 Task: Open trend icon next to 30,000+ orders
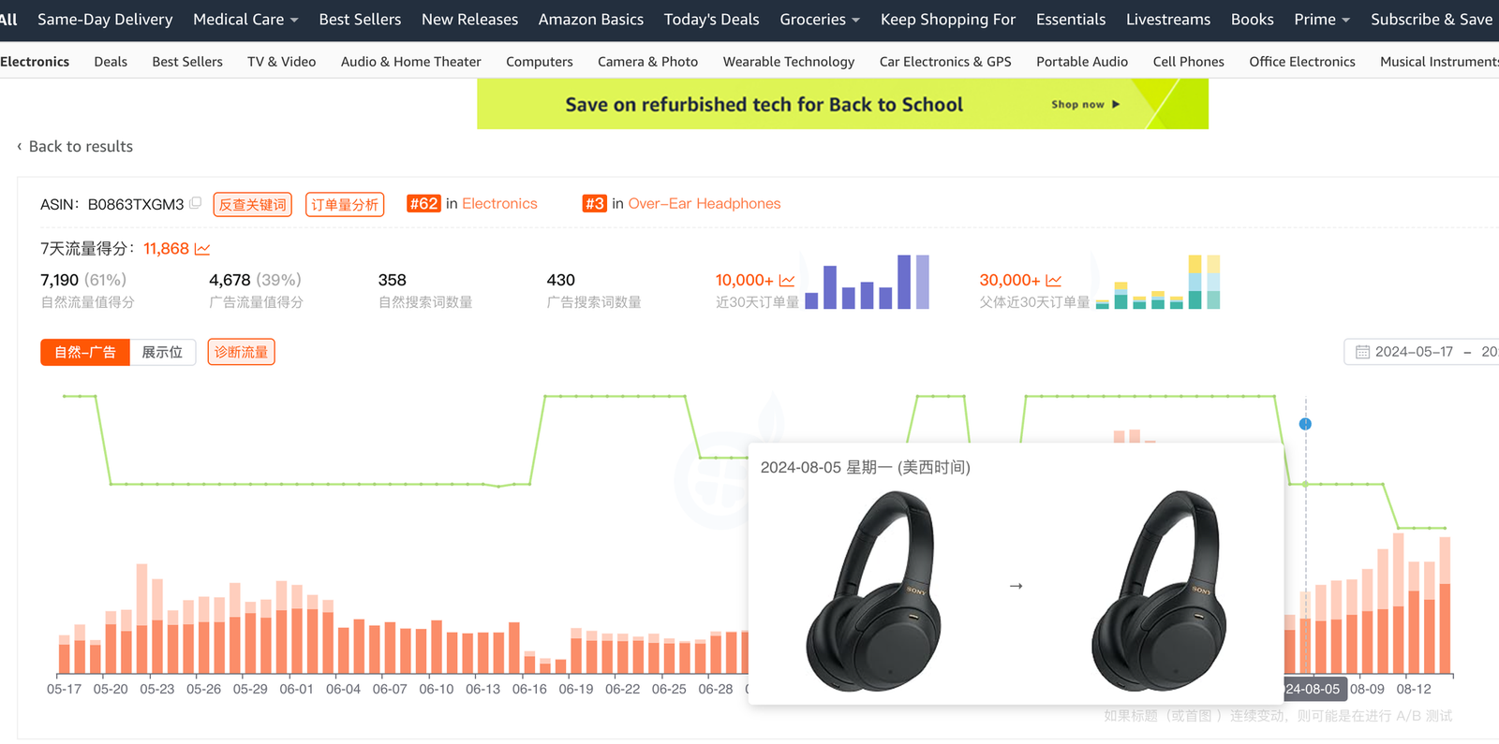coord(1054,281)
